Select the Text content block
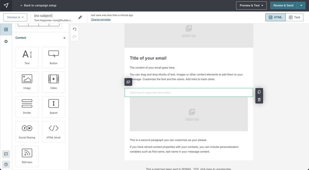The image size is (309, 170). tap(27, 57)
